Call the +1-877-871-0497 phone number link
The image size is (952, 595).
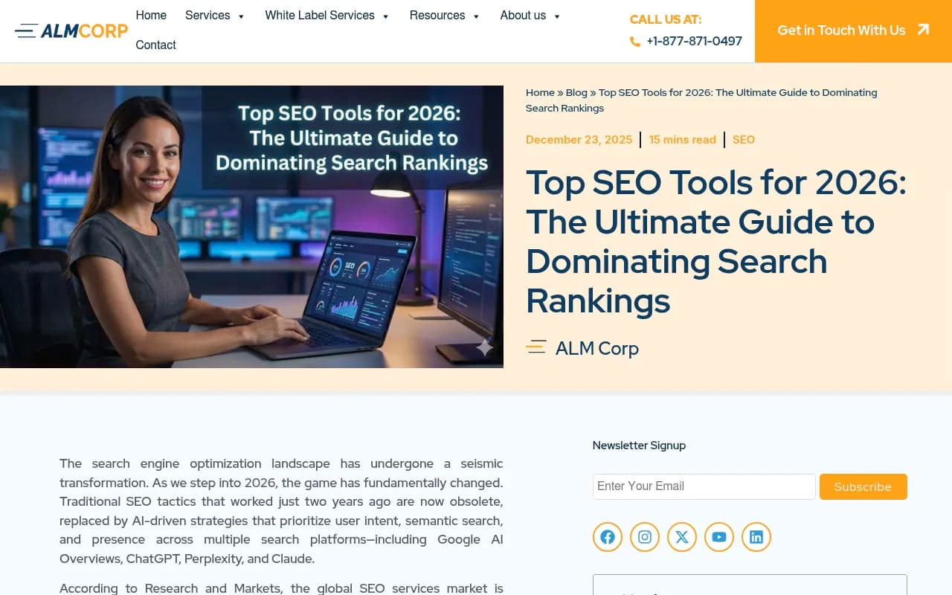[x=694, y=41]
